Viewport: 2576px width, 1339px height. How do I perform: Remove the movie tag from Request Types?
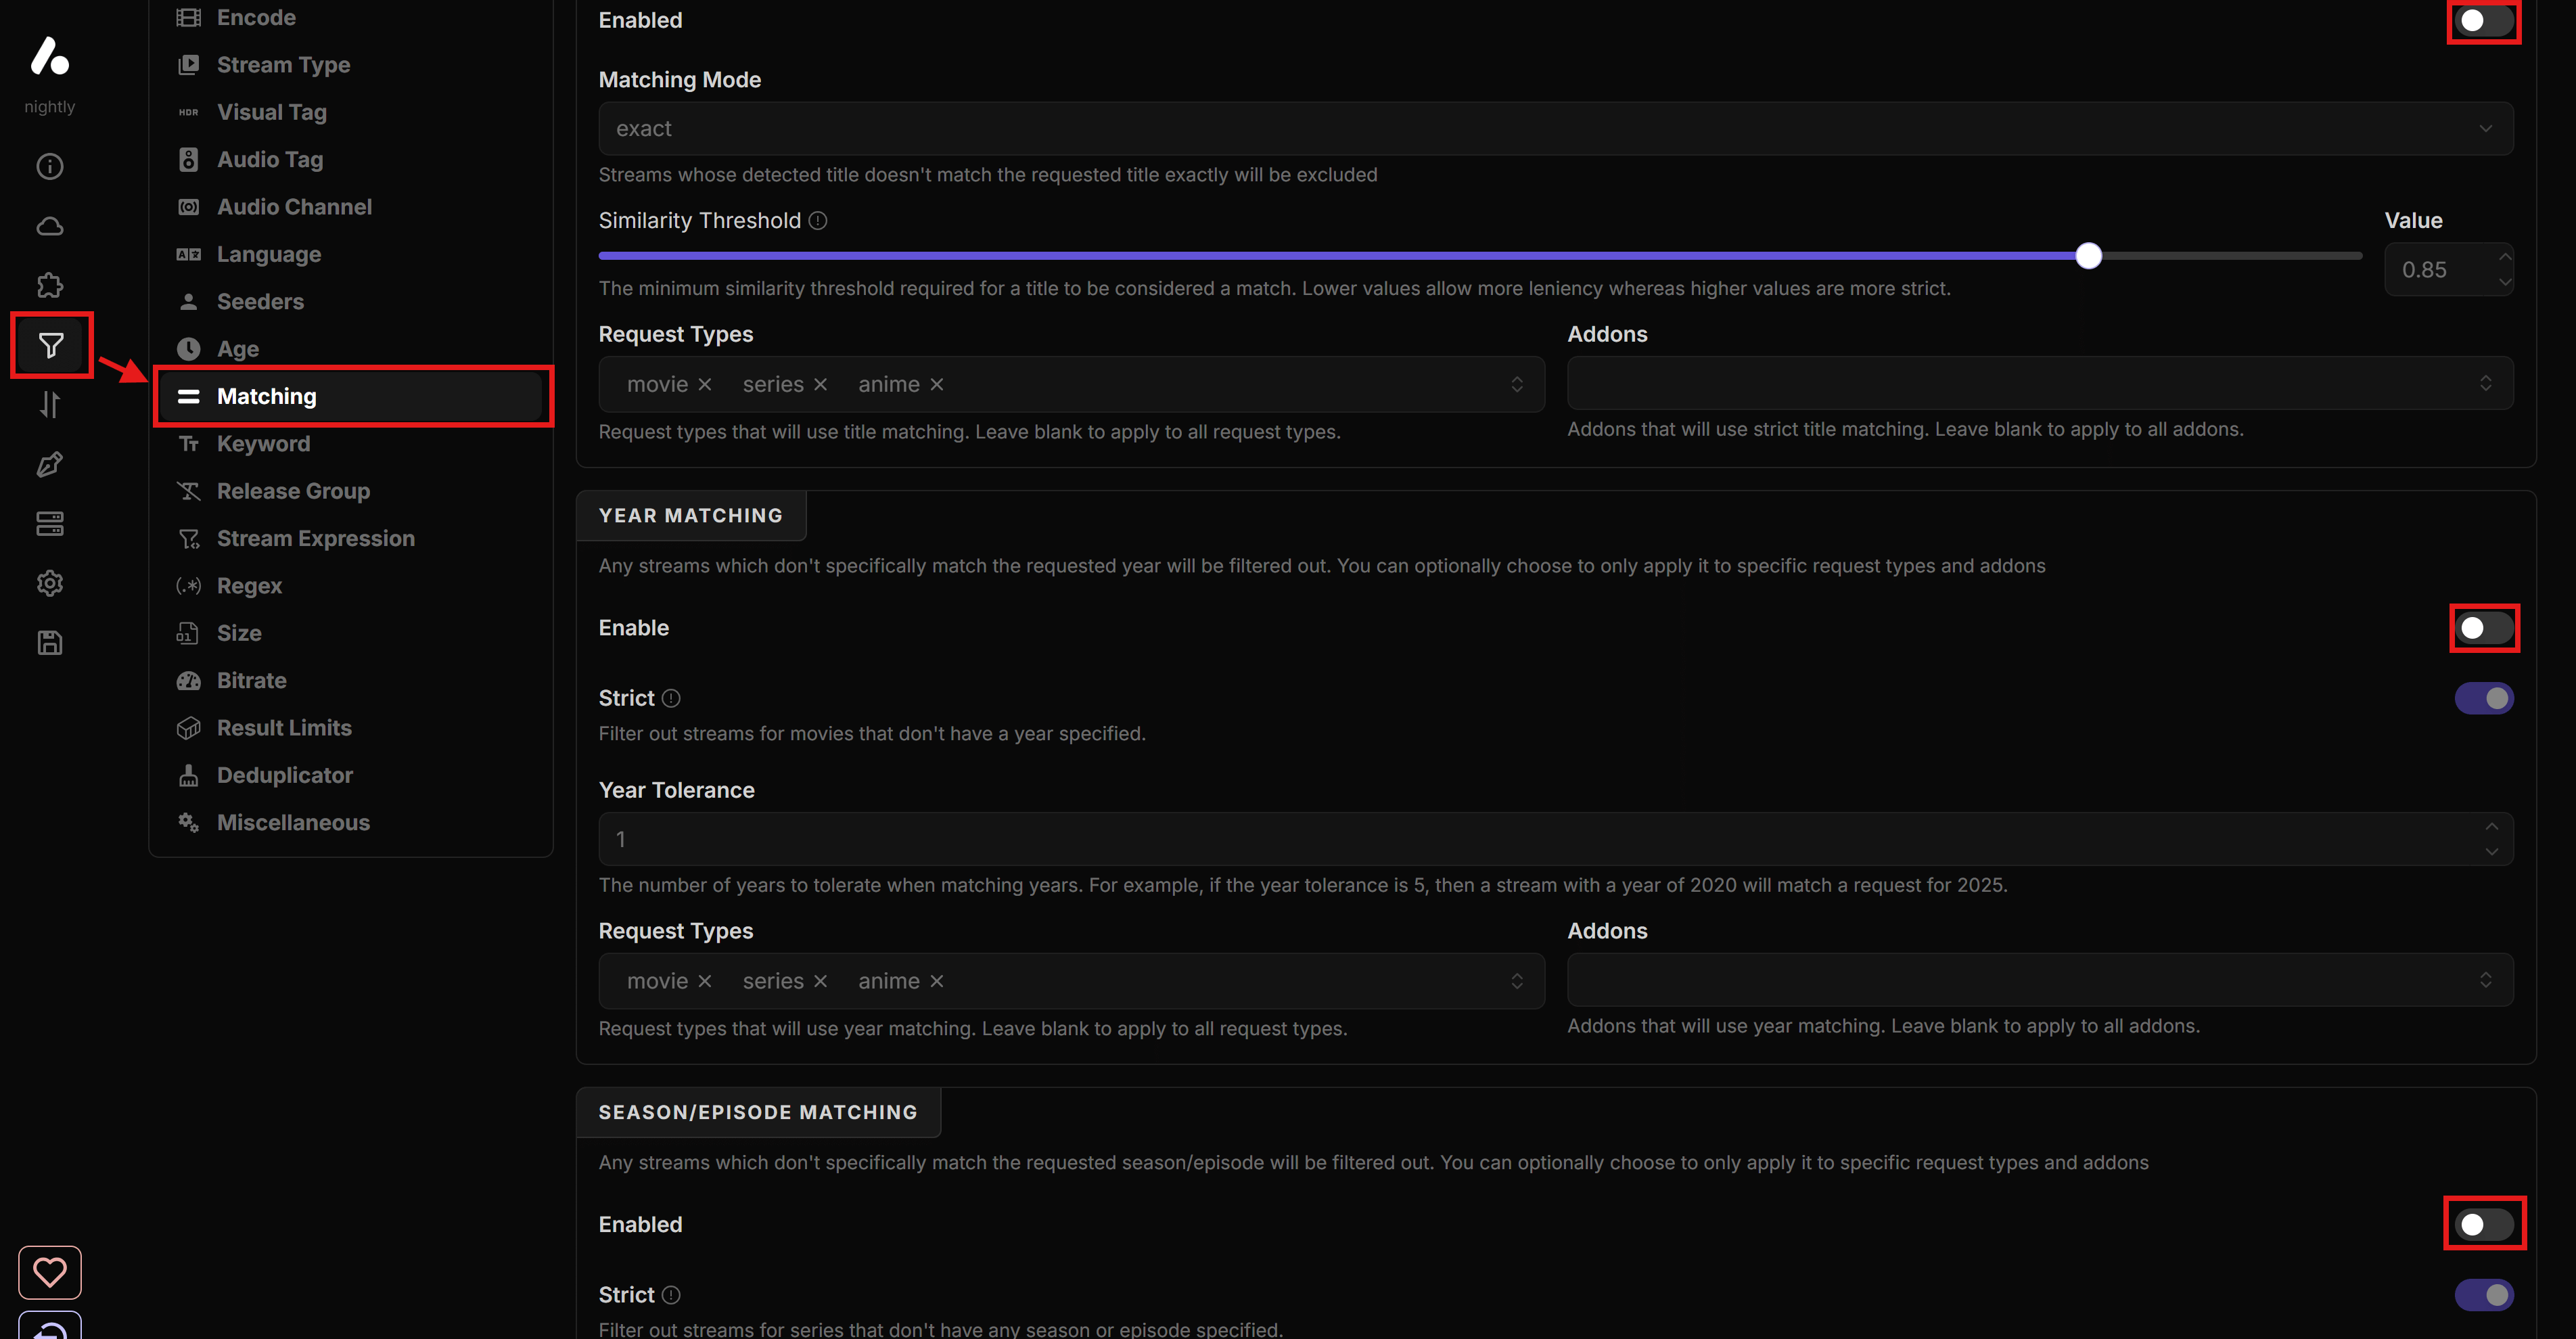706,384
